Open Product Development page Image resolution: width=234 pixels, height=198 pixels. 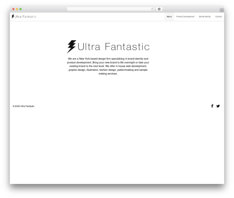[x=185, y=17]
